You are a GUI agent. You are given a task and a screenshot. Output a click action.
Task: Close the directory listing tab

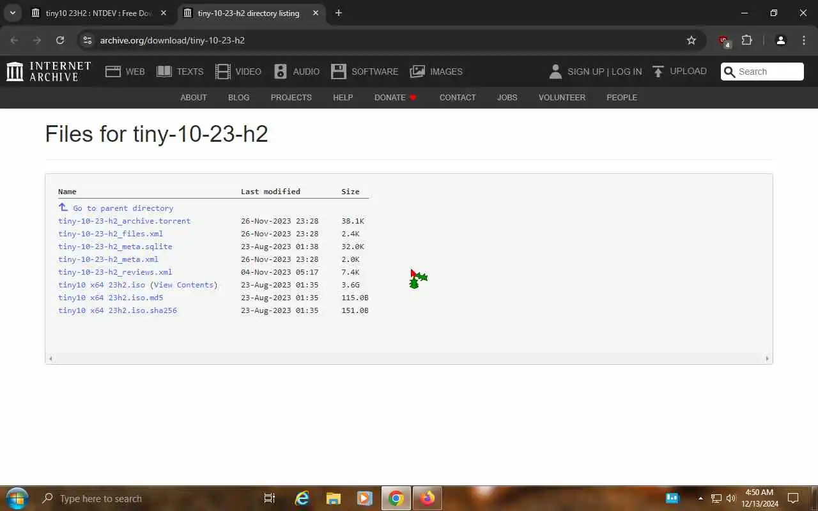(316, 13)
